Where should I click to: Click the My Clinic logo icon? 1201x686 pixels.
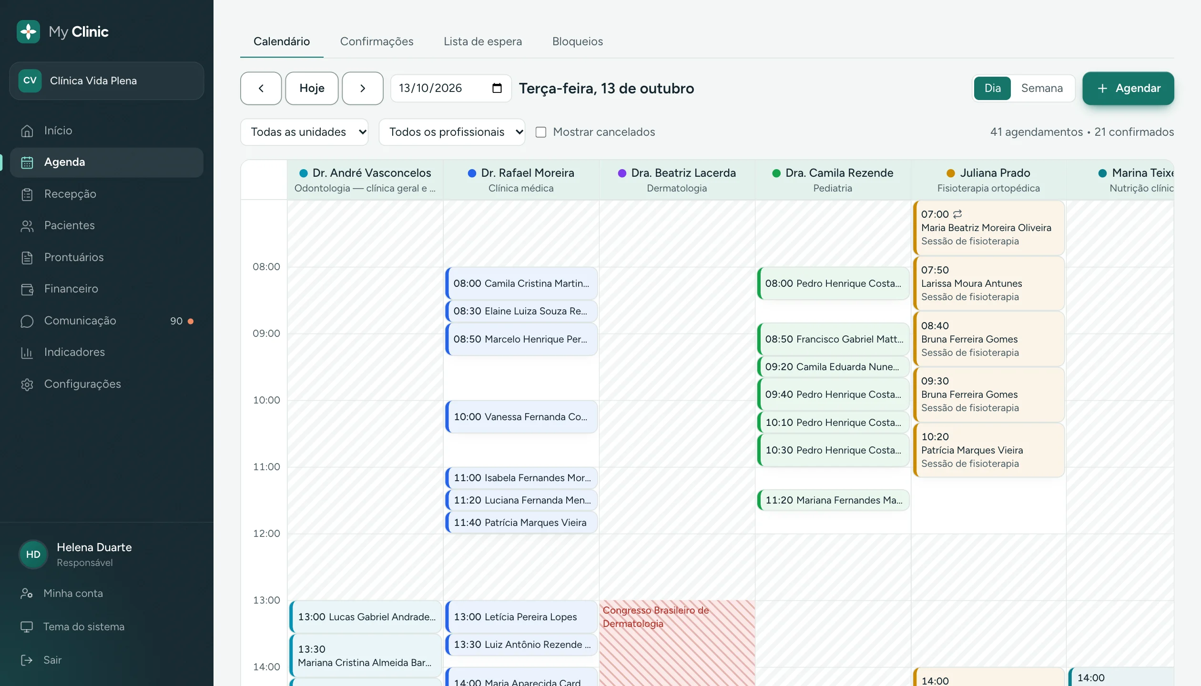(28, 32)
